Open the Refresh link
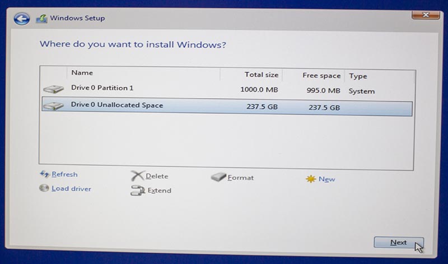 pos(64,174)
